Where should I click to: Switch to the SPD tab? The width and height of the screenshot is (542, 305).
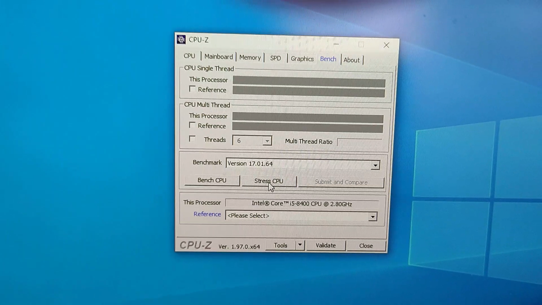pyautogui.click(x=276, y=58)
